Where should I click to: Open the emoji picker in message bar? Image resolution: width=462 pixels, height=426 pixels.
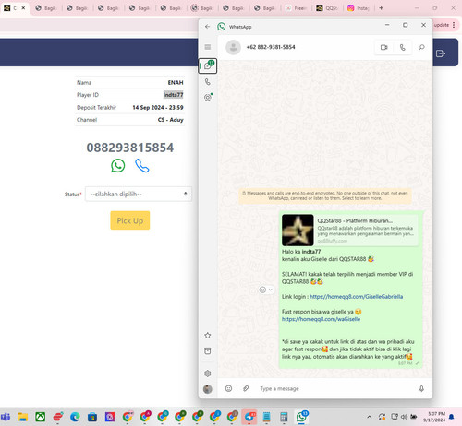click(x=228, y=388)
